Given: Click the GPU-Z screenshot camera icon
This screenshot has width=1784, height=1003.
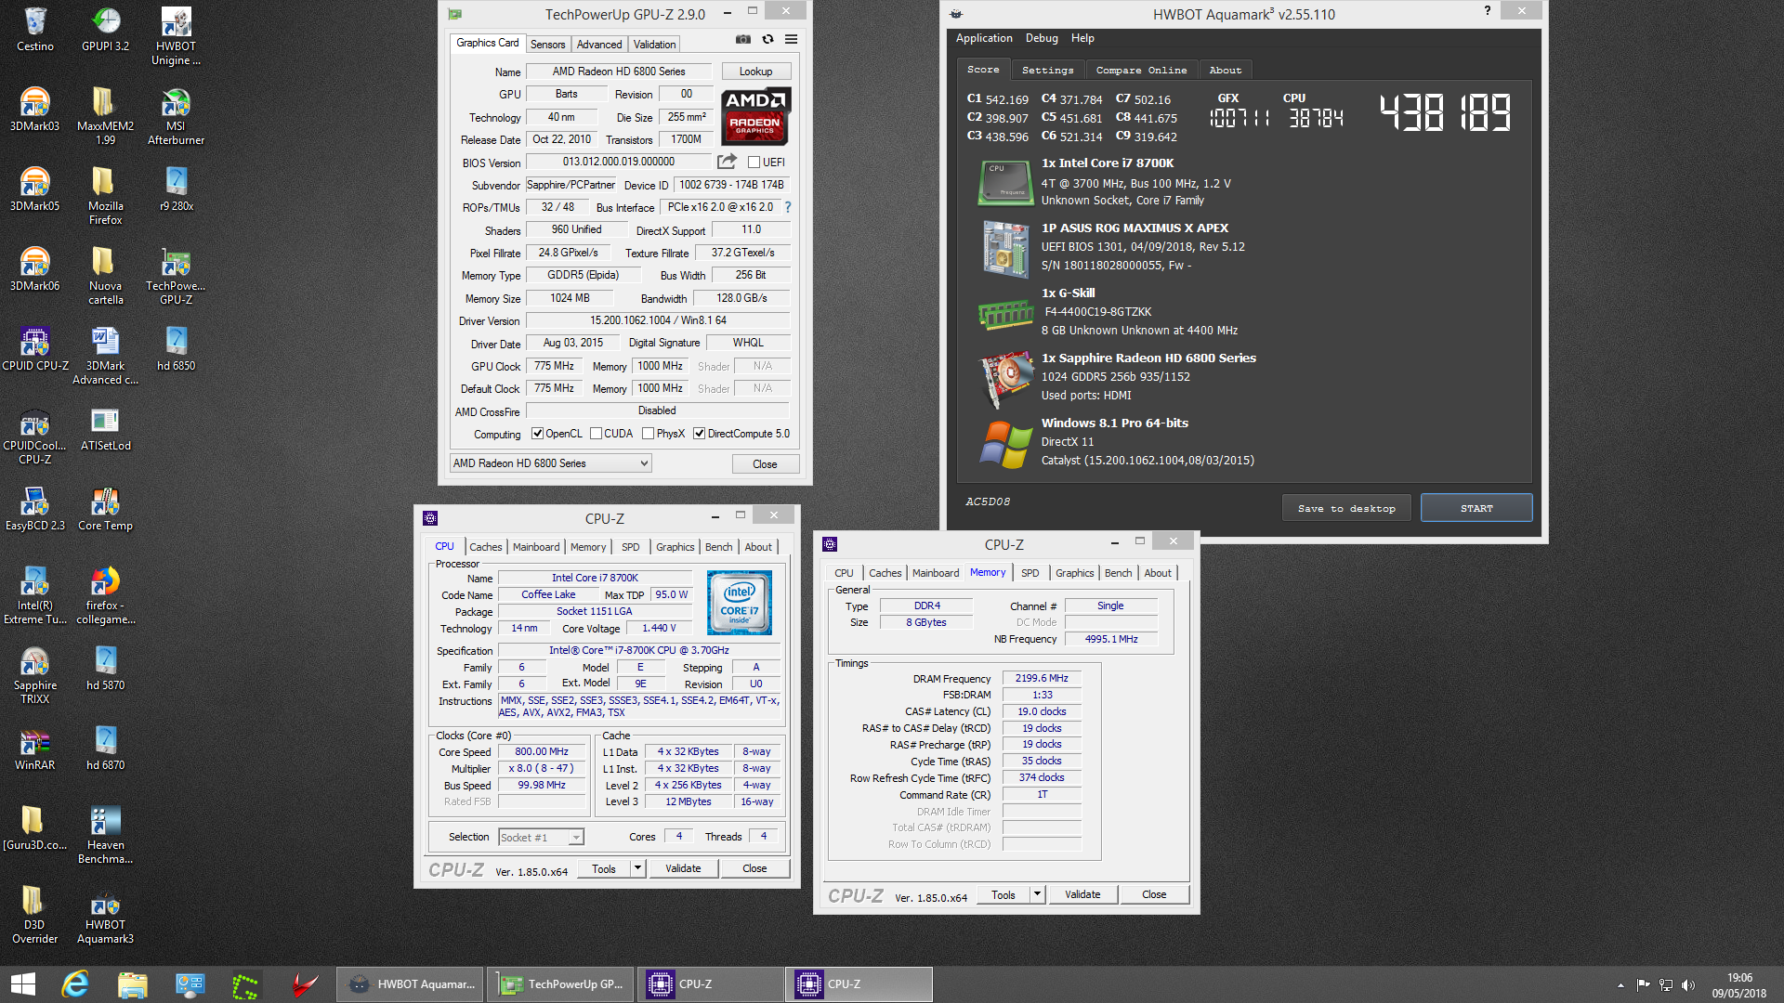Looking at the screenshot, I should coord(743,39).
